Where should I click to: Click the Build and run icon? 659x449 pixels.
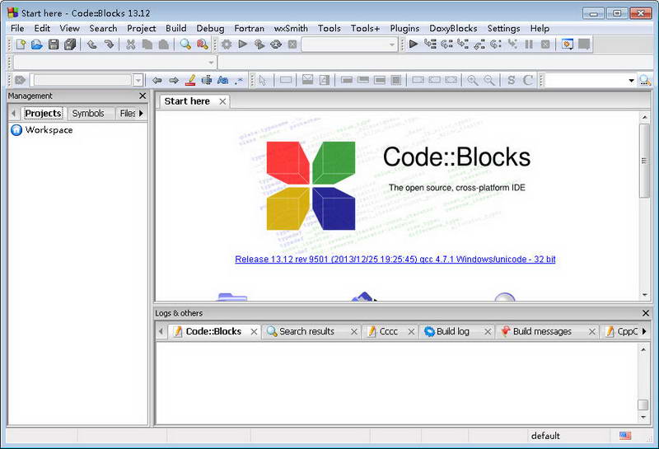click(259, 44)
